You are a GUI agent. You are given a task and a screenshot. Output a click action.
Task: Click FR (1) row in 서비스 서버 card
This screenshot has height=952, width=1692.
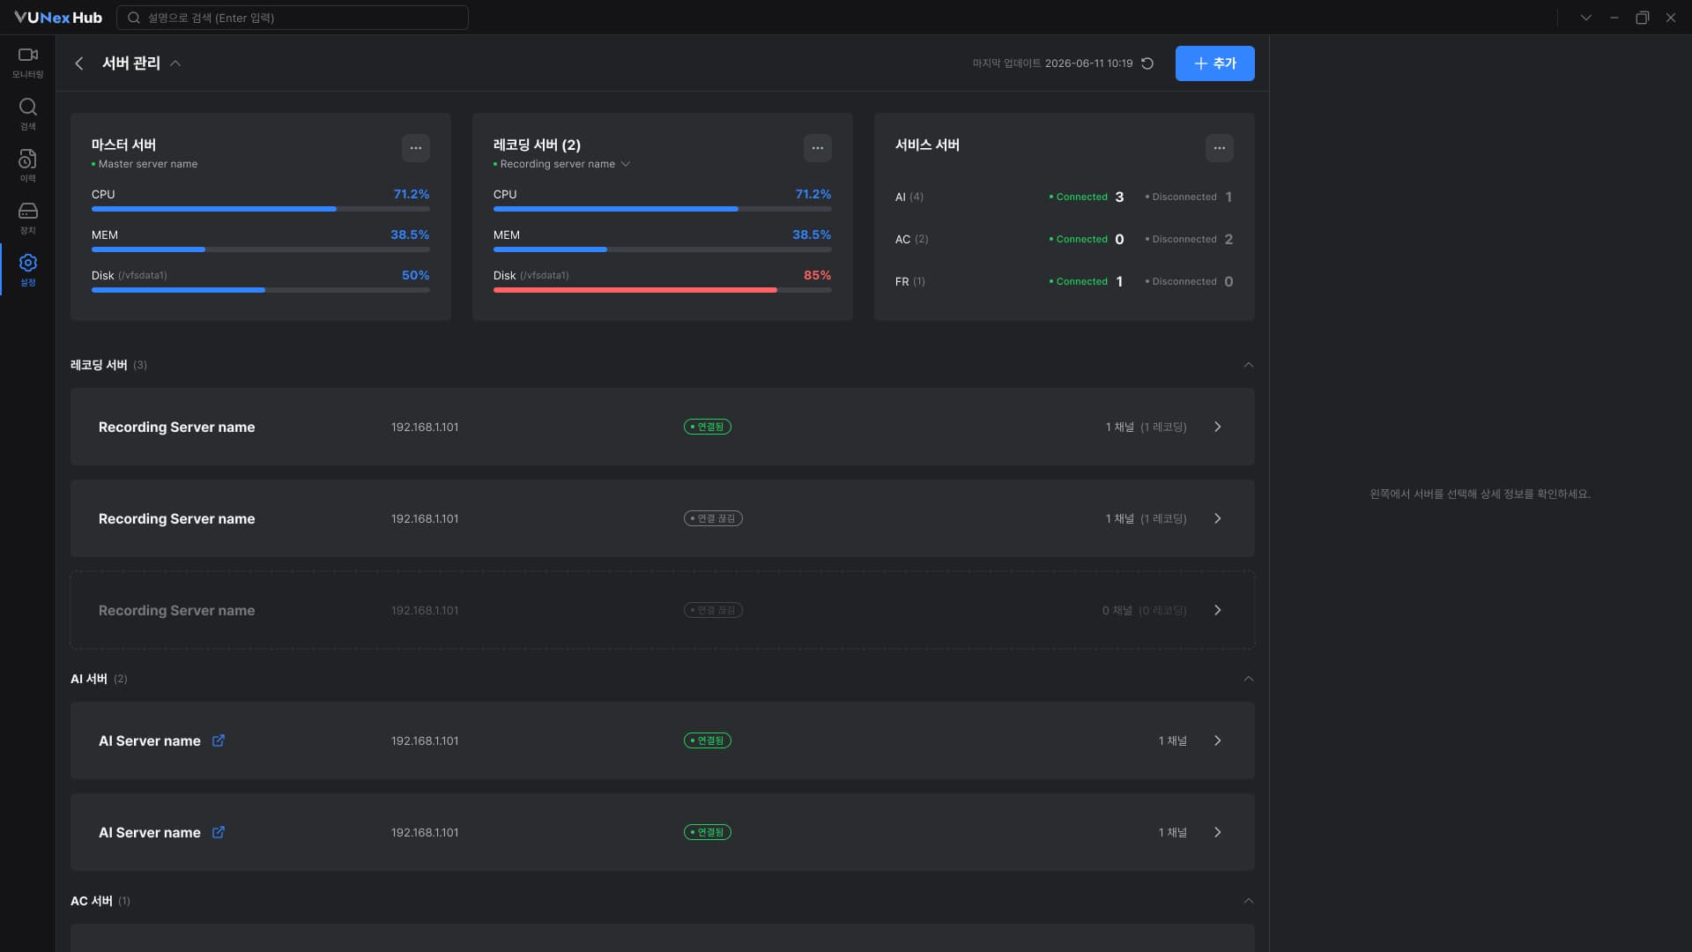(1065, 281)
